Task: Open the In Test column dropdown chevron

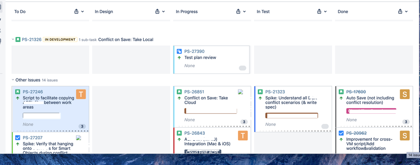Action: (325, 11)
